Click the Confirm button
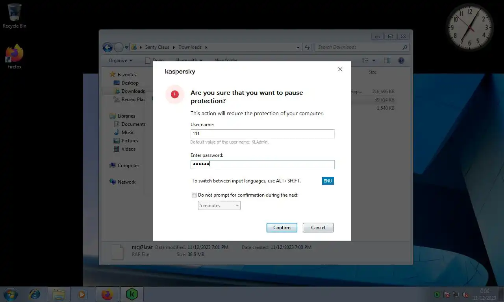Viewport: 504px width, 302px height. (282, 228)
